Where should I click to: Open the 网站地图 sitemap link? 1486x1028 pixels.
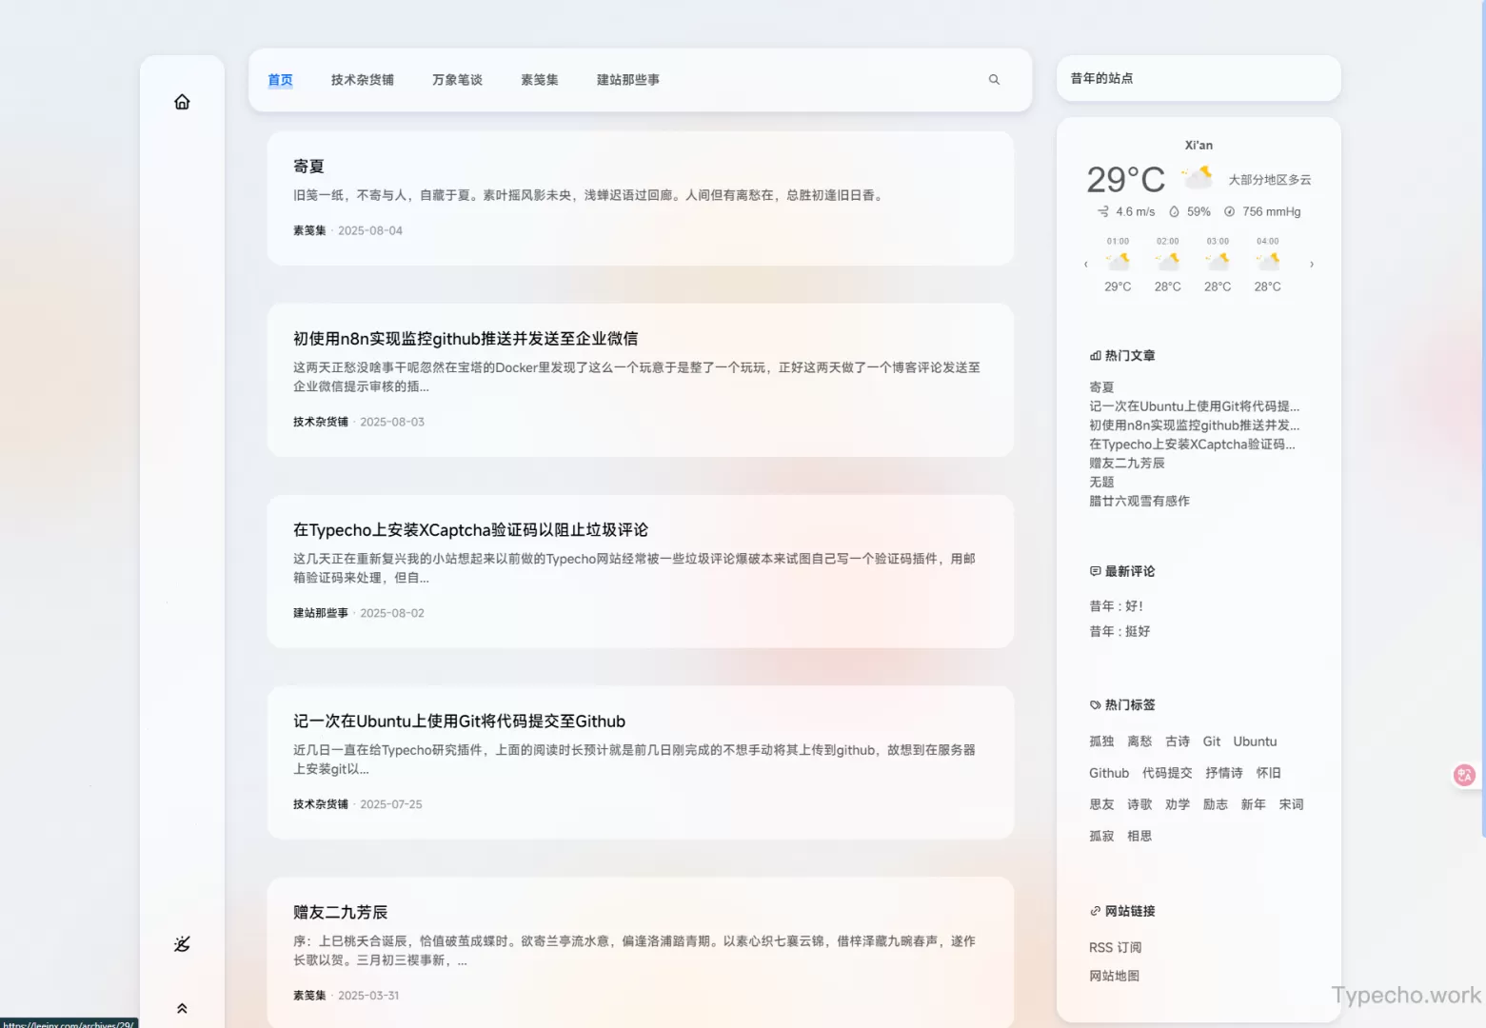(1114, 976)
